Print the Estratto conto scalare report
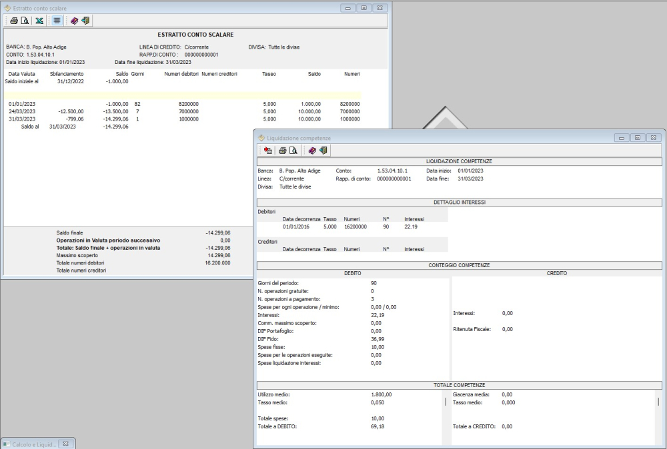 pyautogui.click(x=13, y=21)
